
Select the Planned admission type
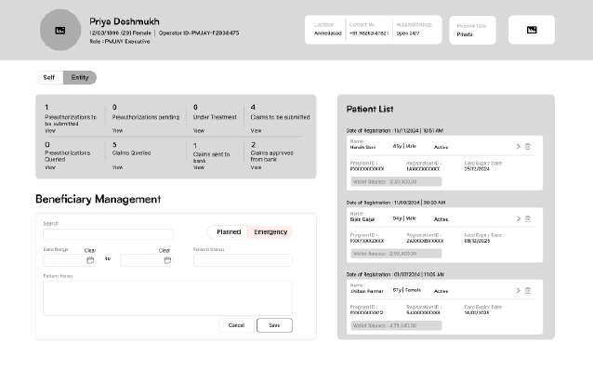point(229,231)
